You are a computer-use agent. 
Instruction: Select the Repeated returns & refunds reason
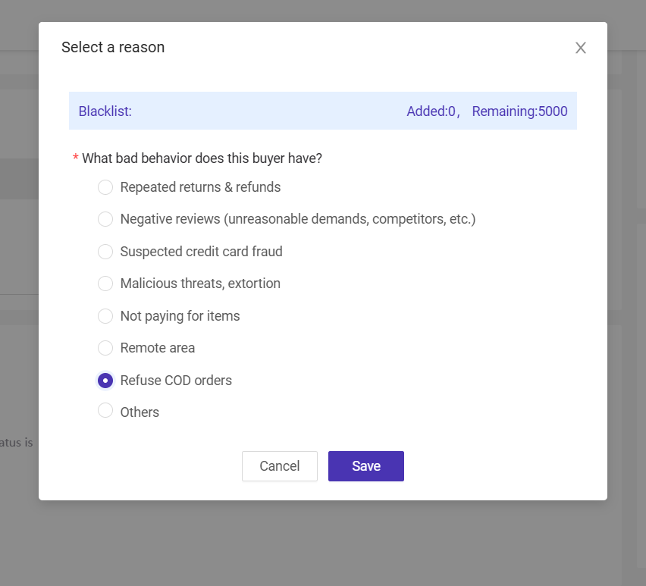pos(105,187)
